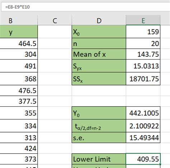170x168 pixels.
Task: Select SSx value cell 18701.75
Action: (x=143, y=79)
